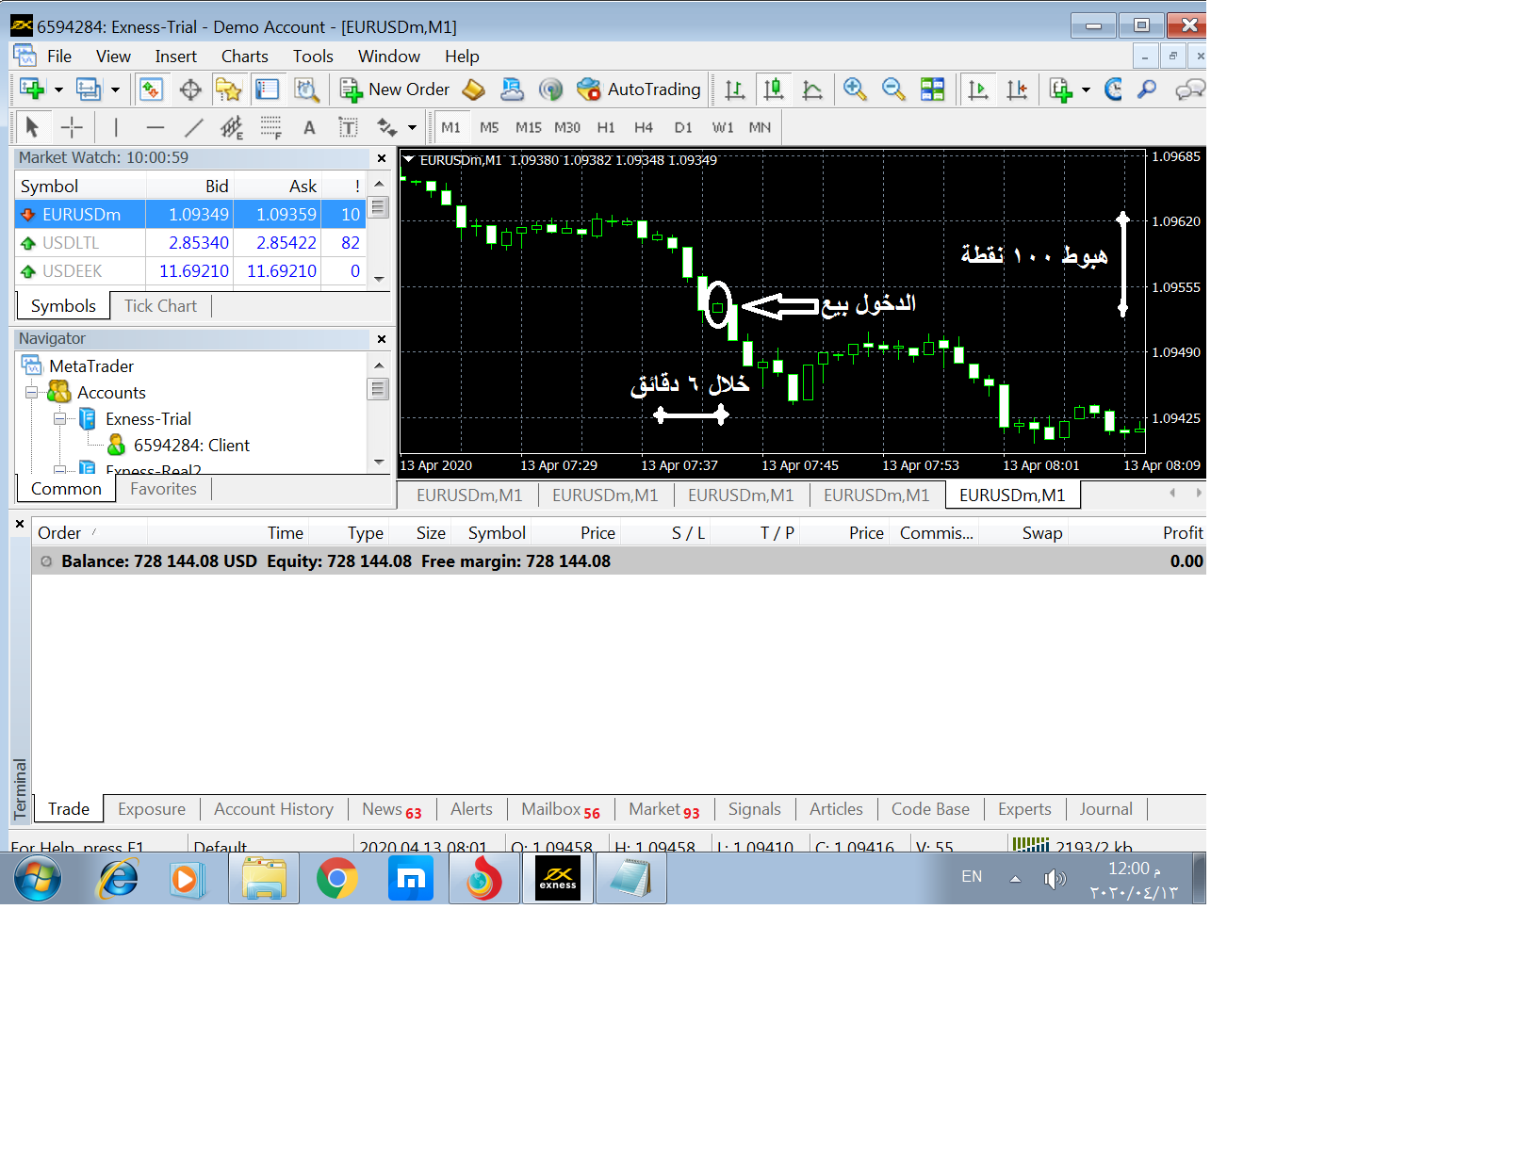
Task: Select M5 timeframe
Action: (x=489, y=127)
